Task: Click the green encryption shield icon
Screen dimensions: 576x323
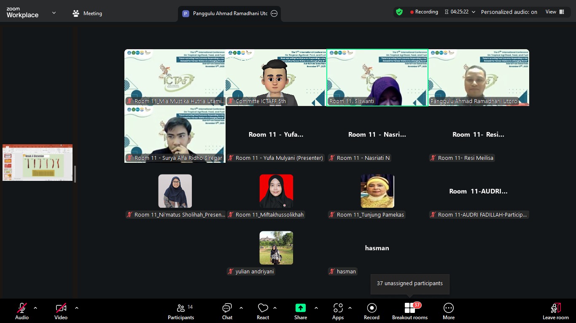Action: point(399,12)
